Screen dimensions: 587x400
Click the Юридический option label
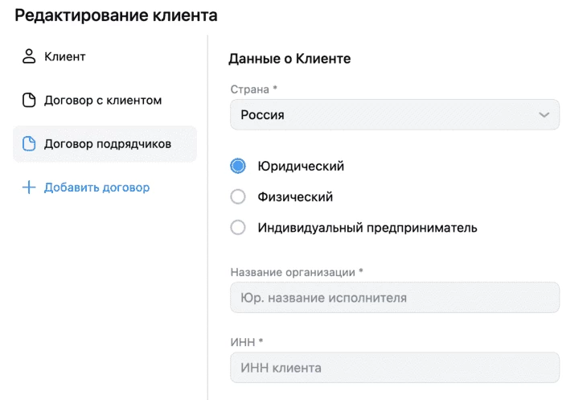pyautogui.click(x=301, y=166)
